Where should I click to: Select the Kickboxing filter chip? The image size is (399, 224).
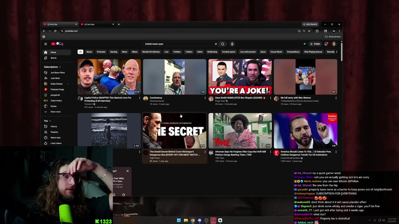click(x=212, y=52)
